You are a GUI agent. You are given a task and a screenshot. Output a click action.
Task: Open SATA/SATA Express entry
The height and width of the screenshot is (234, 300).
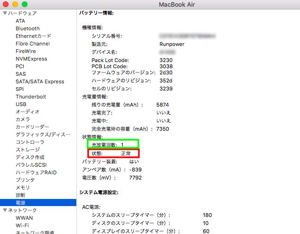pyautogui.click(x=40, y=81)
